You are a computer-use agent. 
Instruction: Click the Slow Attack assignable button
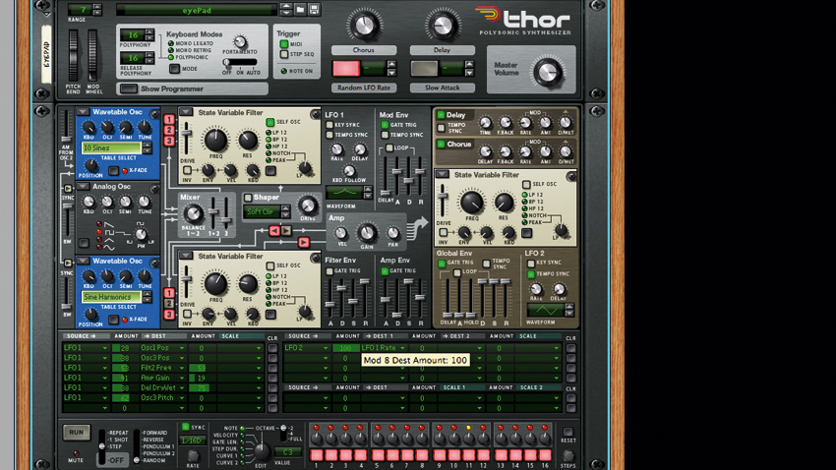(x=424, y=69)
